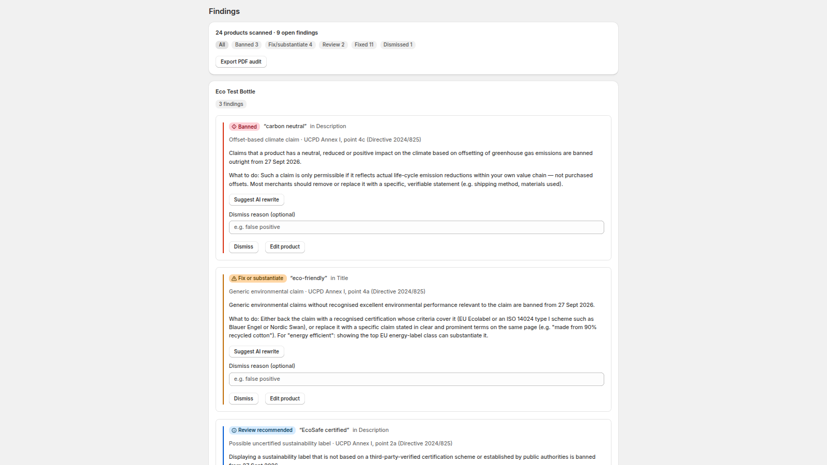This screenshot has width=827, height=465.
Task: Dismiss the carbon neutral finding
Action: click(243, 247)
